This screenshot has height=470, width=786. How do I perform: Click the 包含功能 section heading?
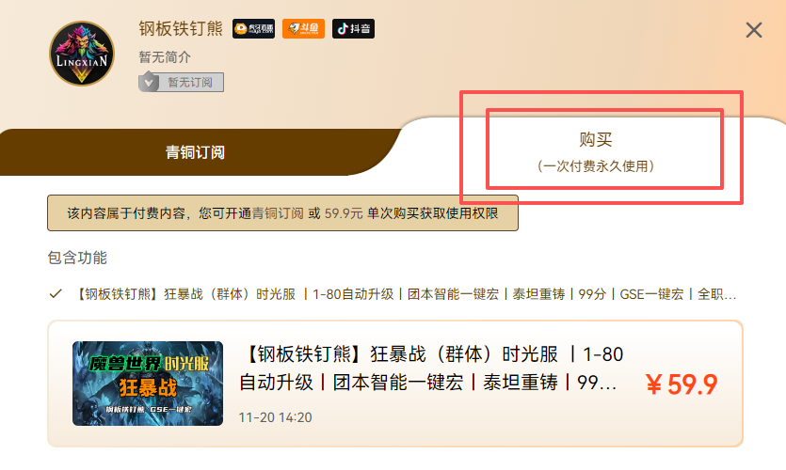click(77, 258)
